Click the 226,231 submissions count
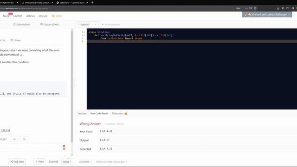 tap(5, 131)
